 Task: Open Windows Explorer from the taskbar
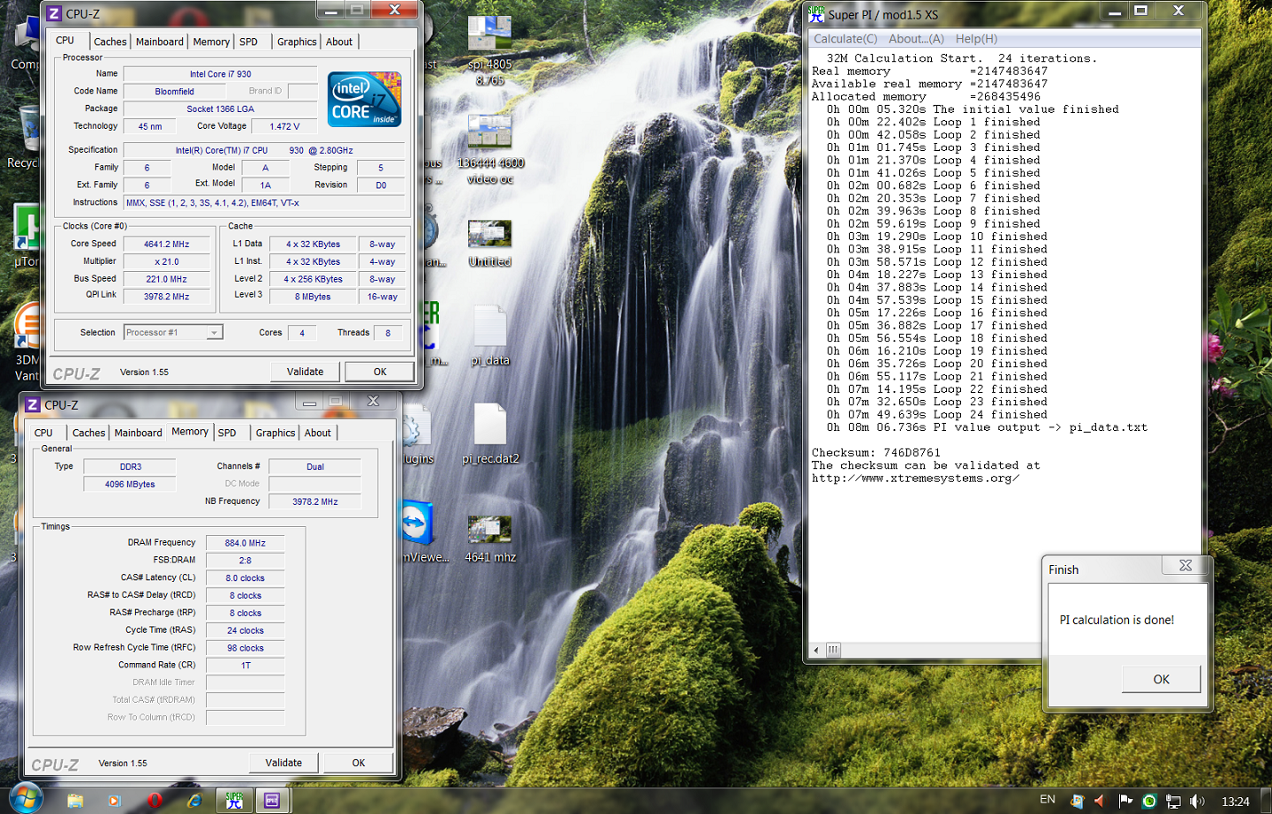pos(75,801)
